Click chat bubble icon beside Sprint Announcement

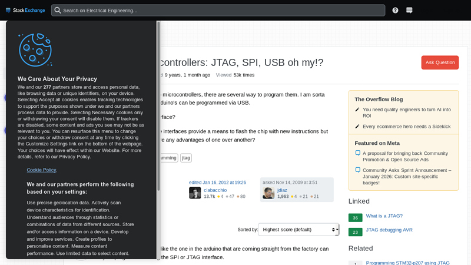point(357,170)
